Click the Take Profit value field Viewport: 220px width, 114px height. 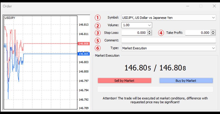click(198, 33)
